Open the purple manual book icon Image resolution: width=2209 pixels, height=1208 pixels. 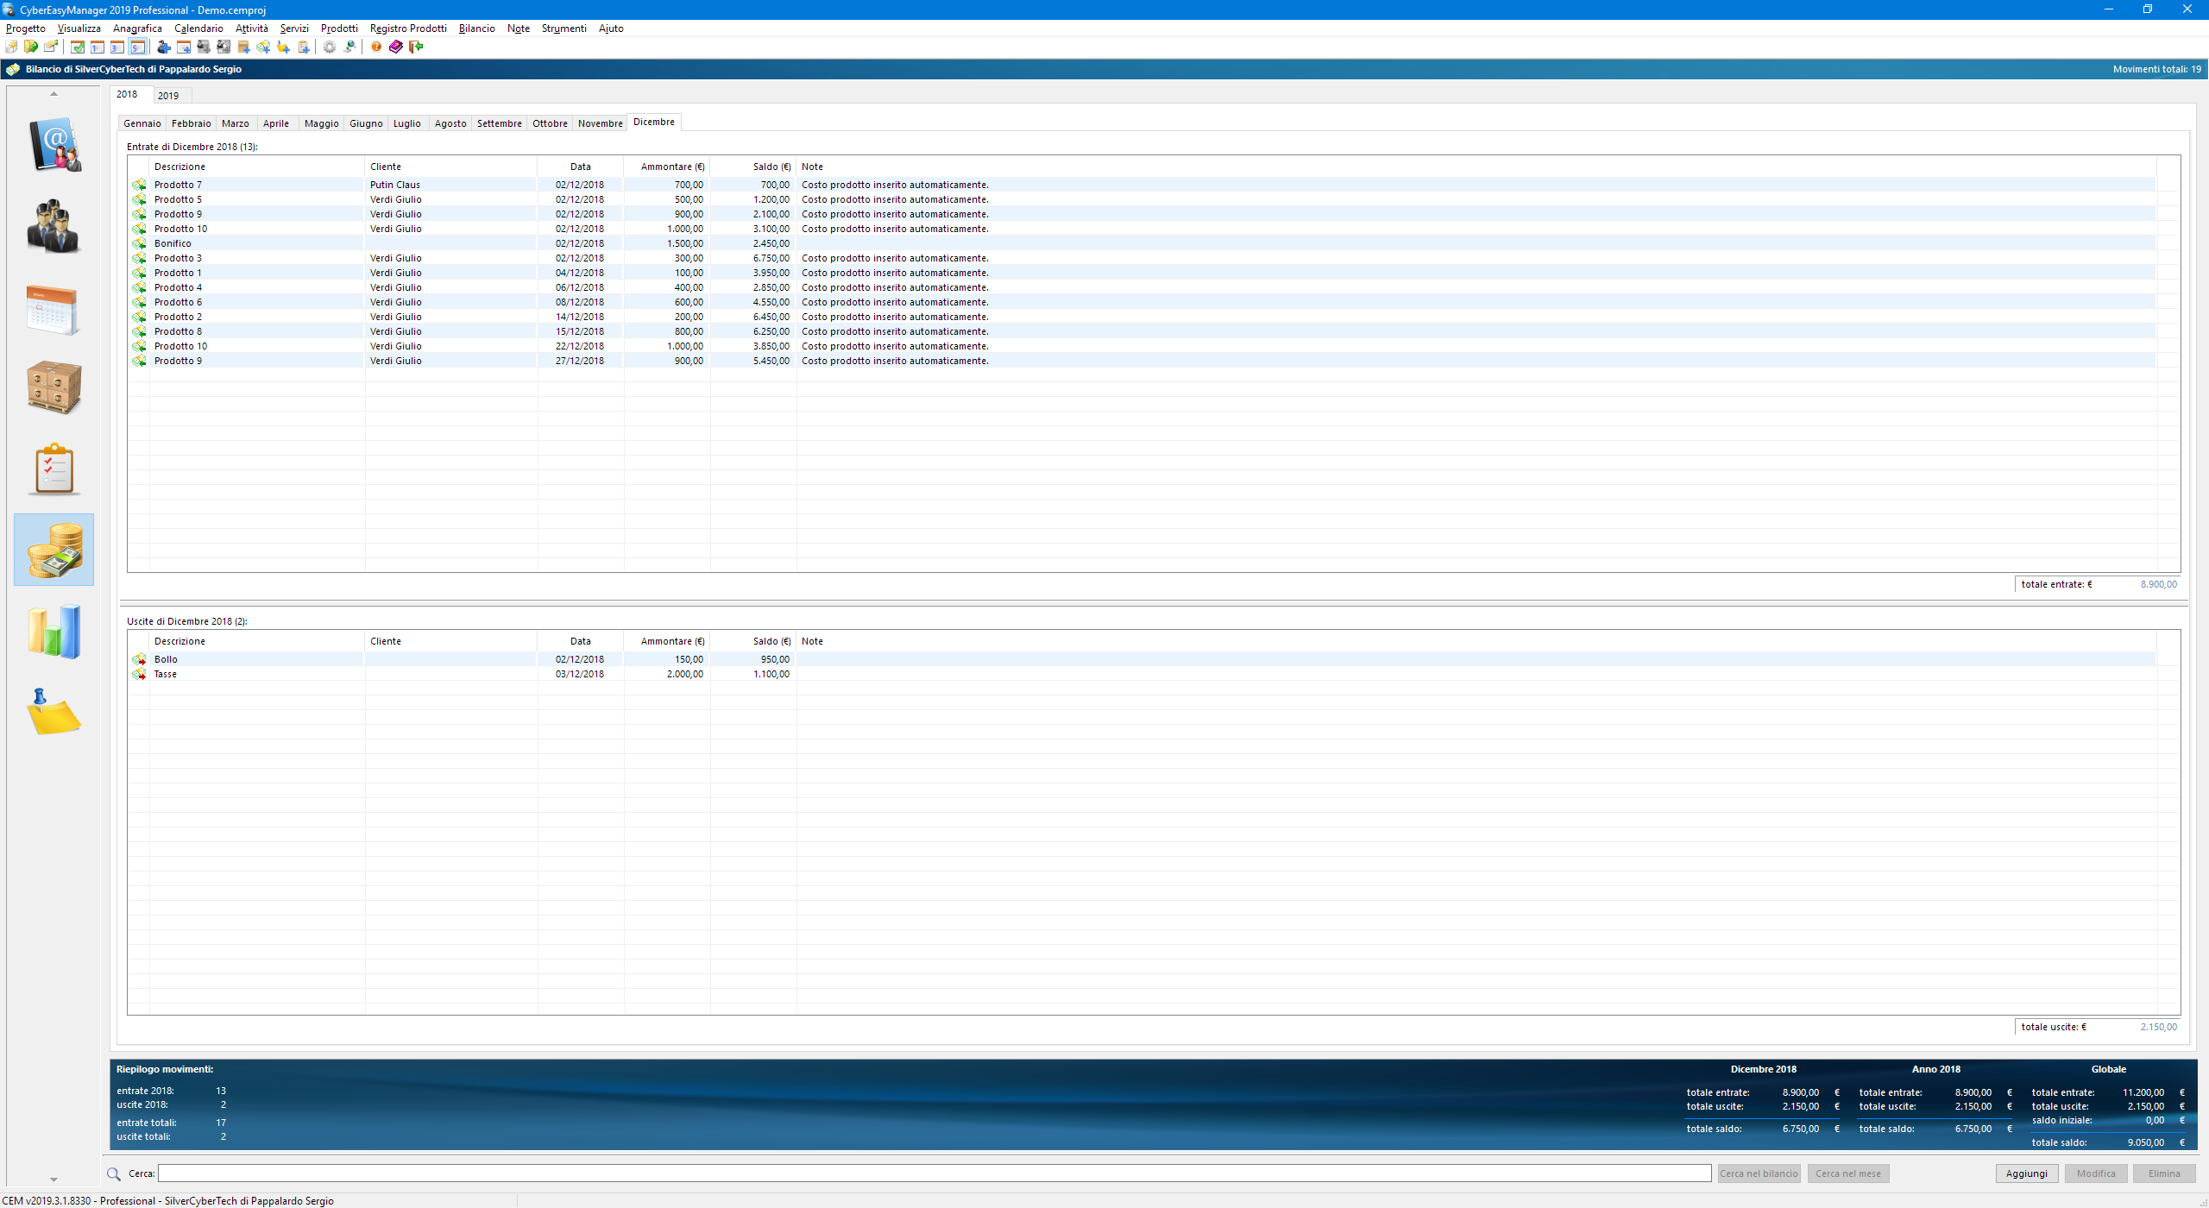click(396, 47)
